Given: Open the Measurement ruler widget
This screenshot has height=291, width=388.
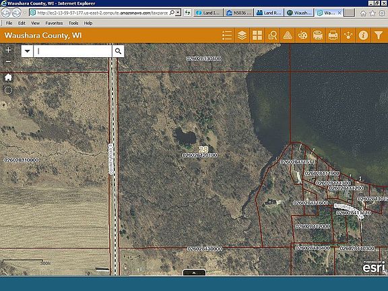Looking at the screenshot, I should [x=318, y=36].
